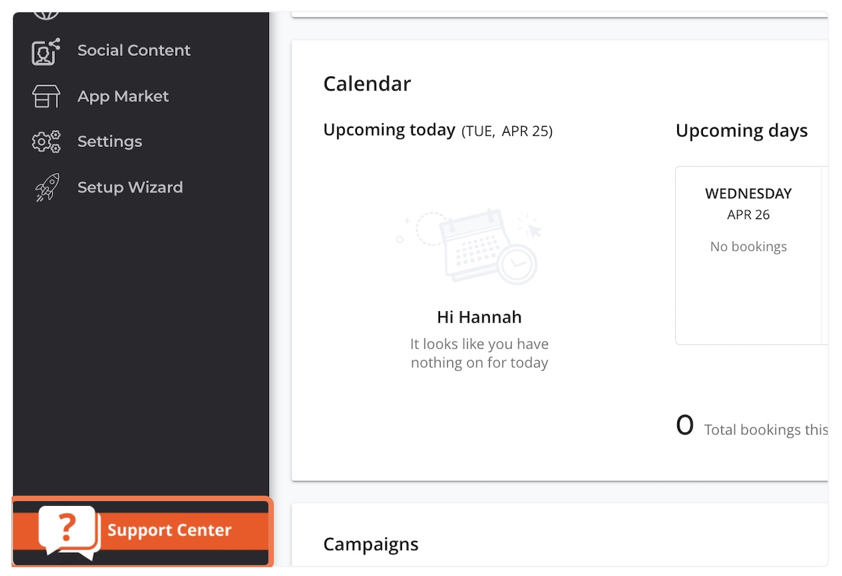The height and width of the screenshot is (576, 842).
Task: Launch Setup Wizard from the sidebar
Action: 130,187
